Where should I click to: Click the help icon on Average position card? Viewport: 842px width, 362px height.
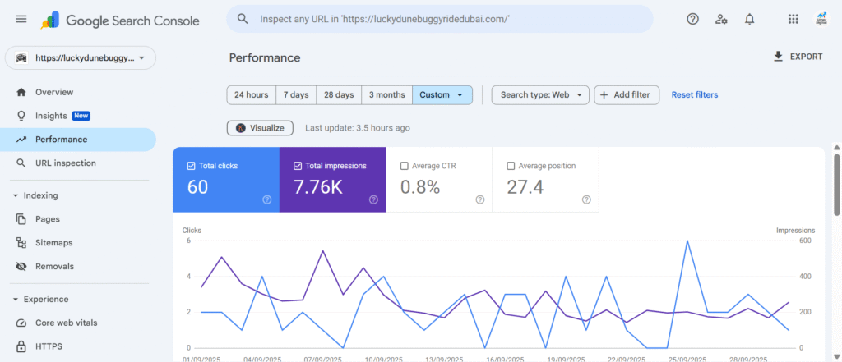click(x=586, y=199)
